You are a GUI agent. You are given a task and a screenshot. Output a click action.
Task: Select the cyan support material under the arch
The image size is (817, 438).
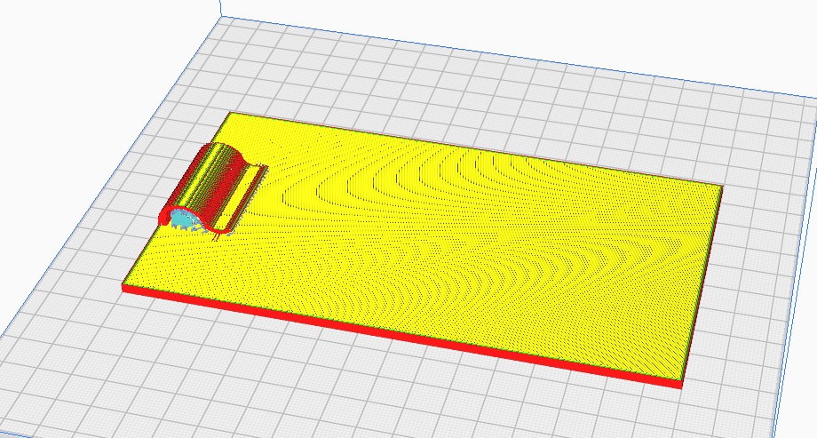click(x=182, y=220)
